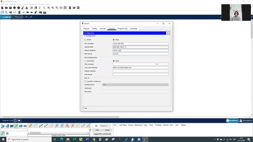Click the Subnet Mask input field
This screenshot has width=253, height=142.
click(141, 47)
